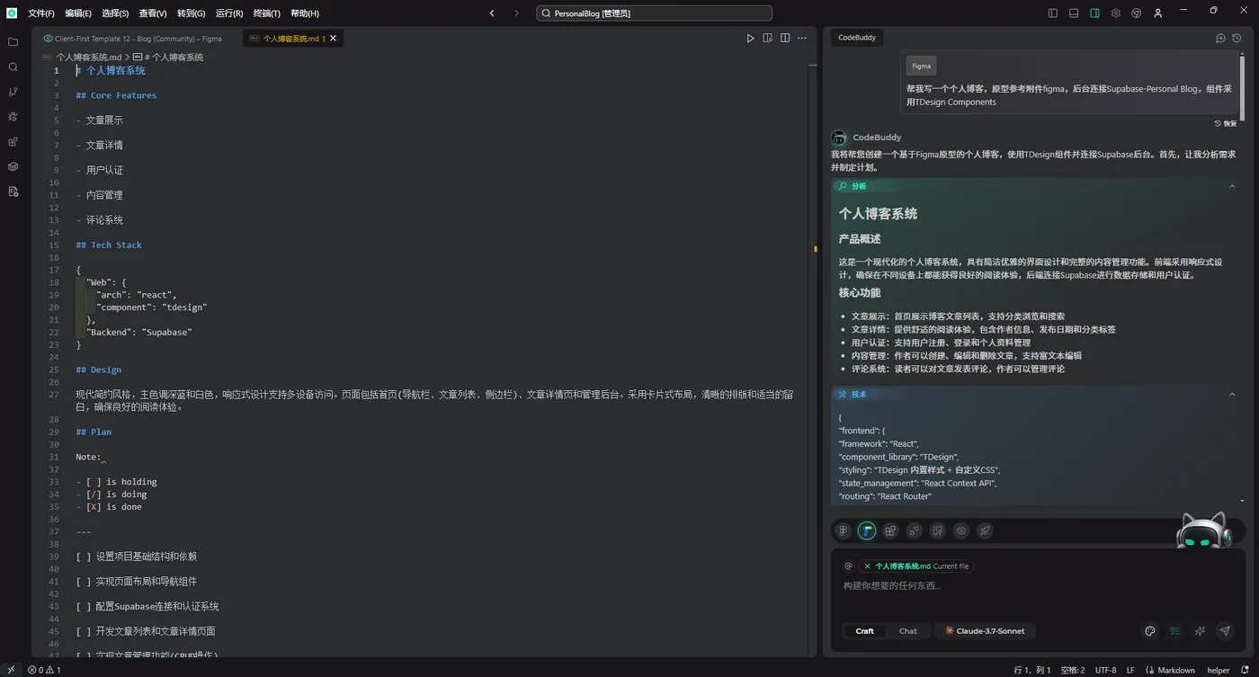Click the CodeBuddy logo at top-left corner
The image size is (1259, 677).
click(x=12, y=13)
